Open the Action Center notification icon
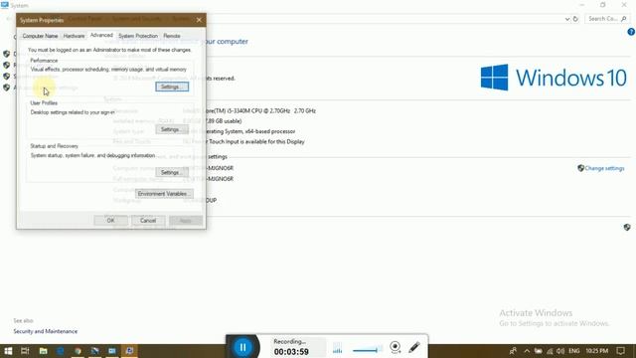Screen dimensions: 636x358 [620, 351]
